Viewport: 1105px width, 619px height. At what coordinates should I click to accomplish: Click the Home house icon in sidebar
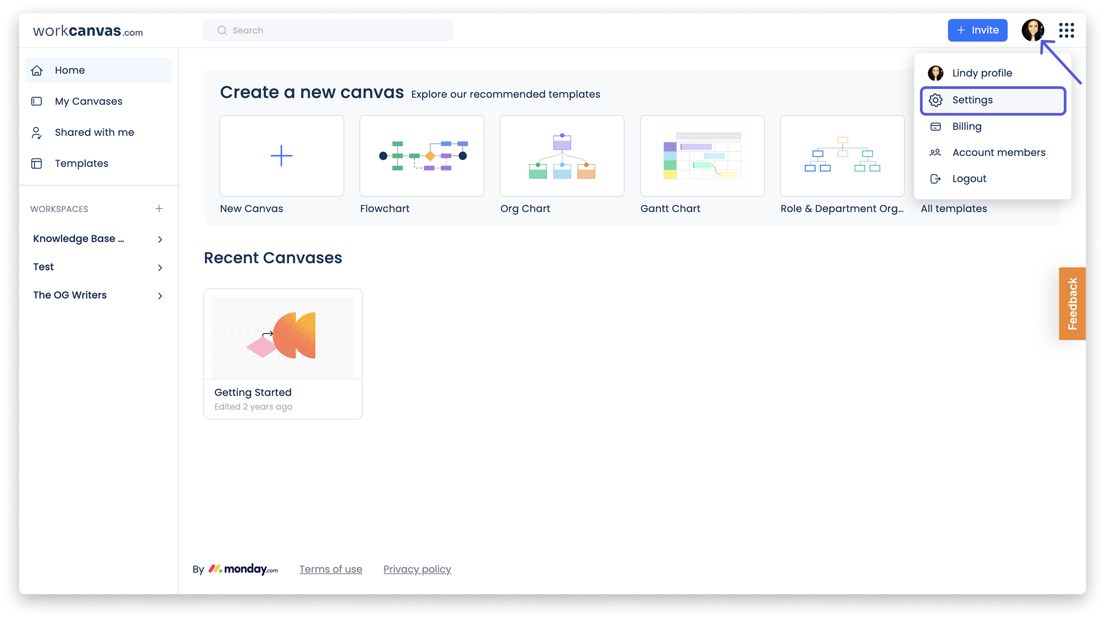[37, 70]
